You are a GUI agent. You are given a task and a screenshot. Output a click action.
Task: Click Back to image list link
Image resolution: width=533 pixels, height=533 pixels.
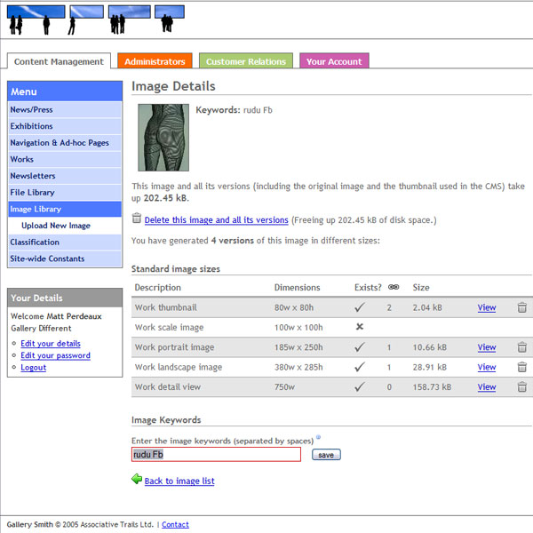point(179,481)
